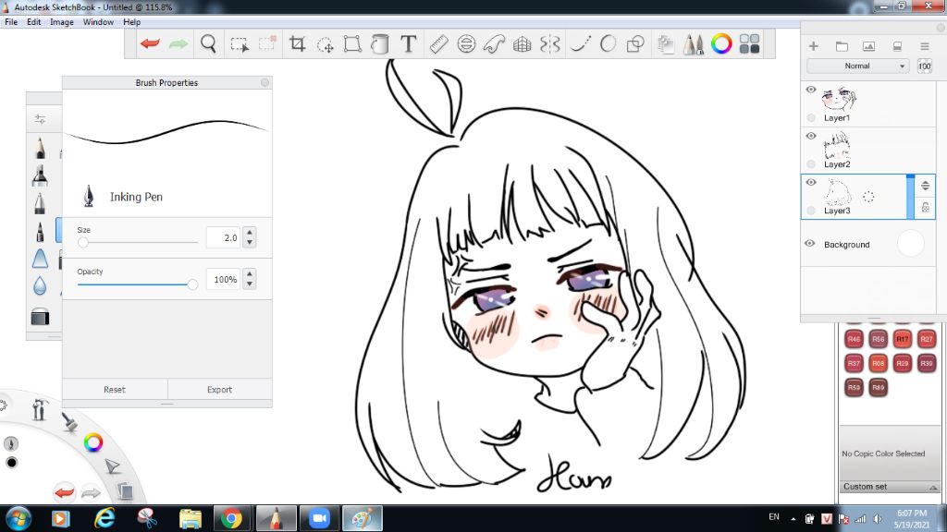The image size is (947, 532).
Task: Toggle Background layer visibility eye
Action: tap(810, 243)
